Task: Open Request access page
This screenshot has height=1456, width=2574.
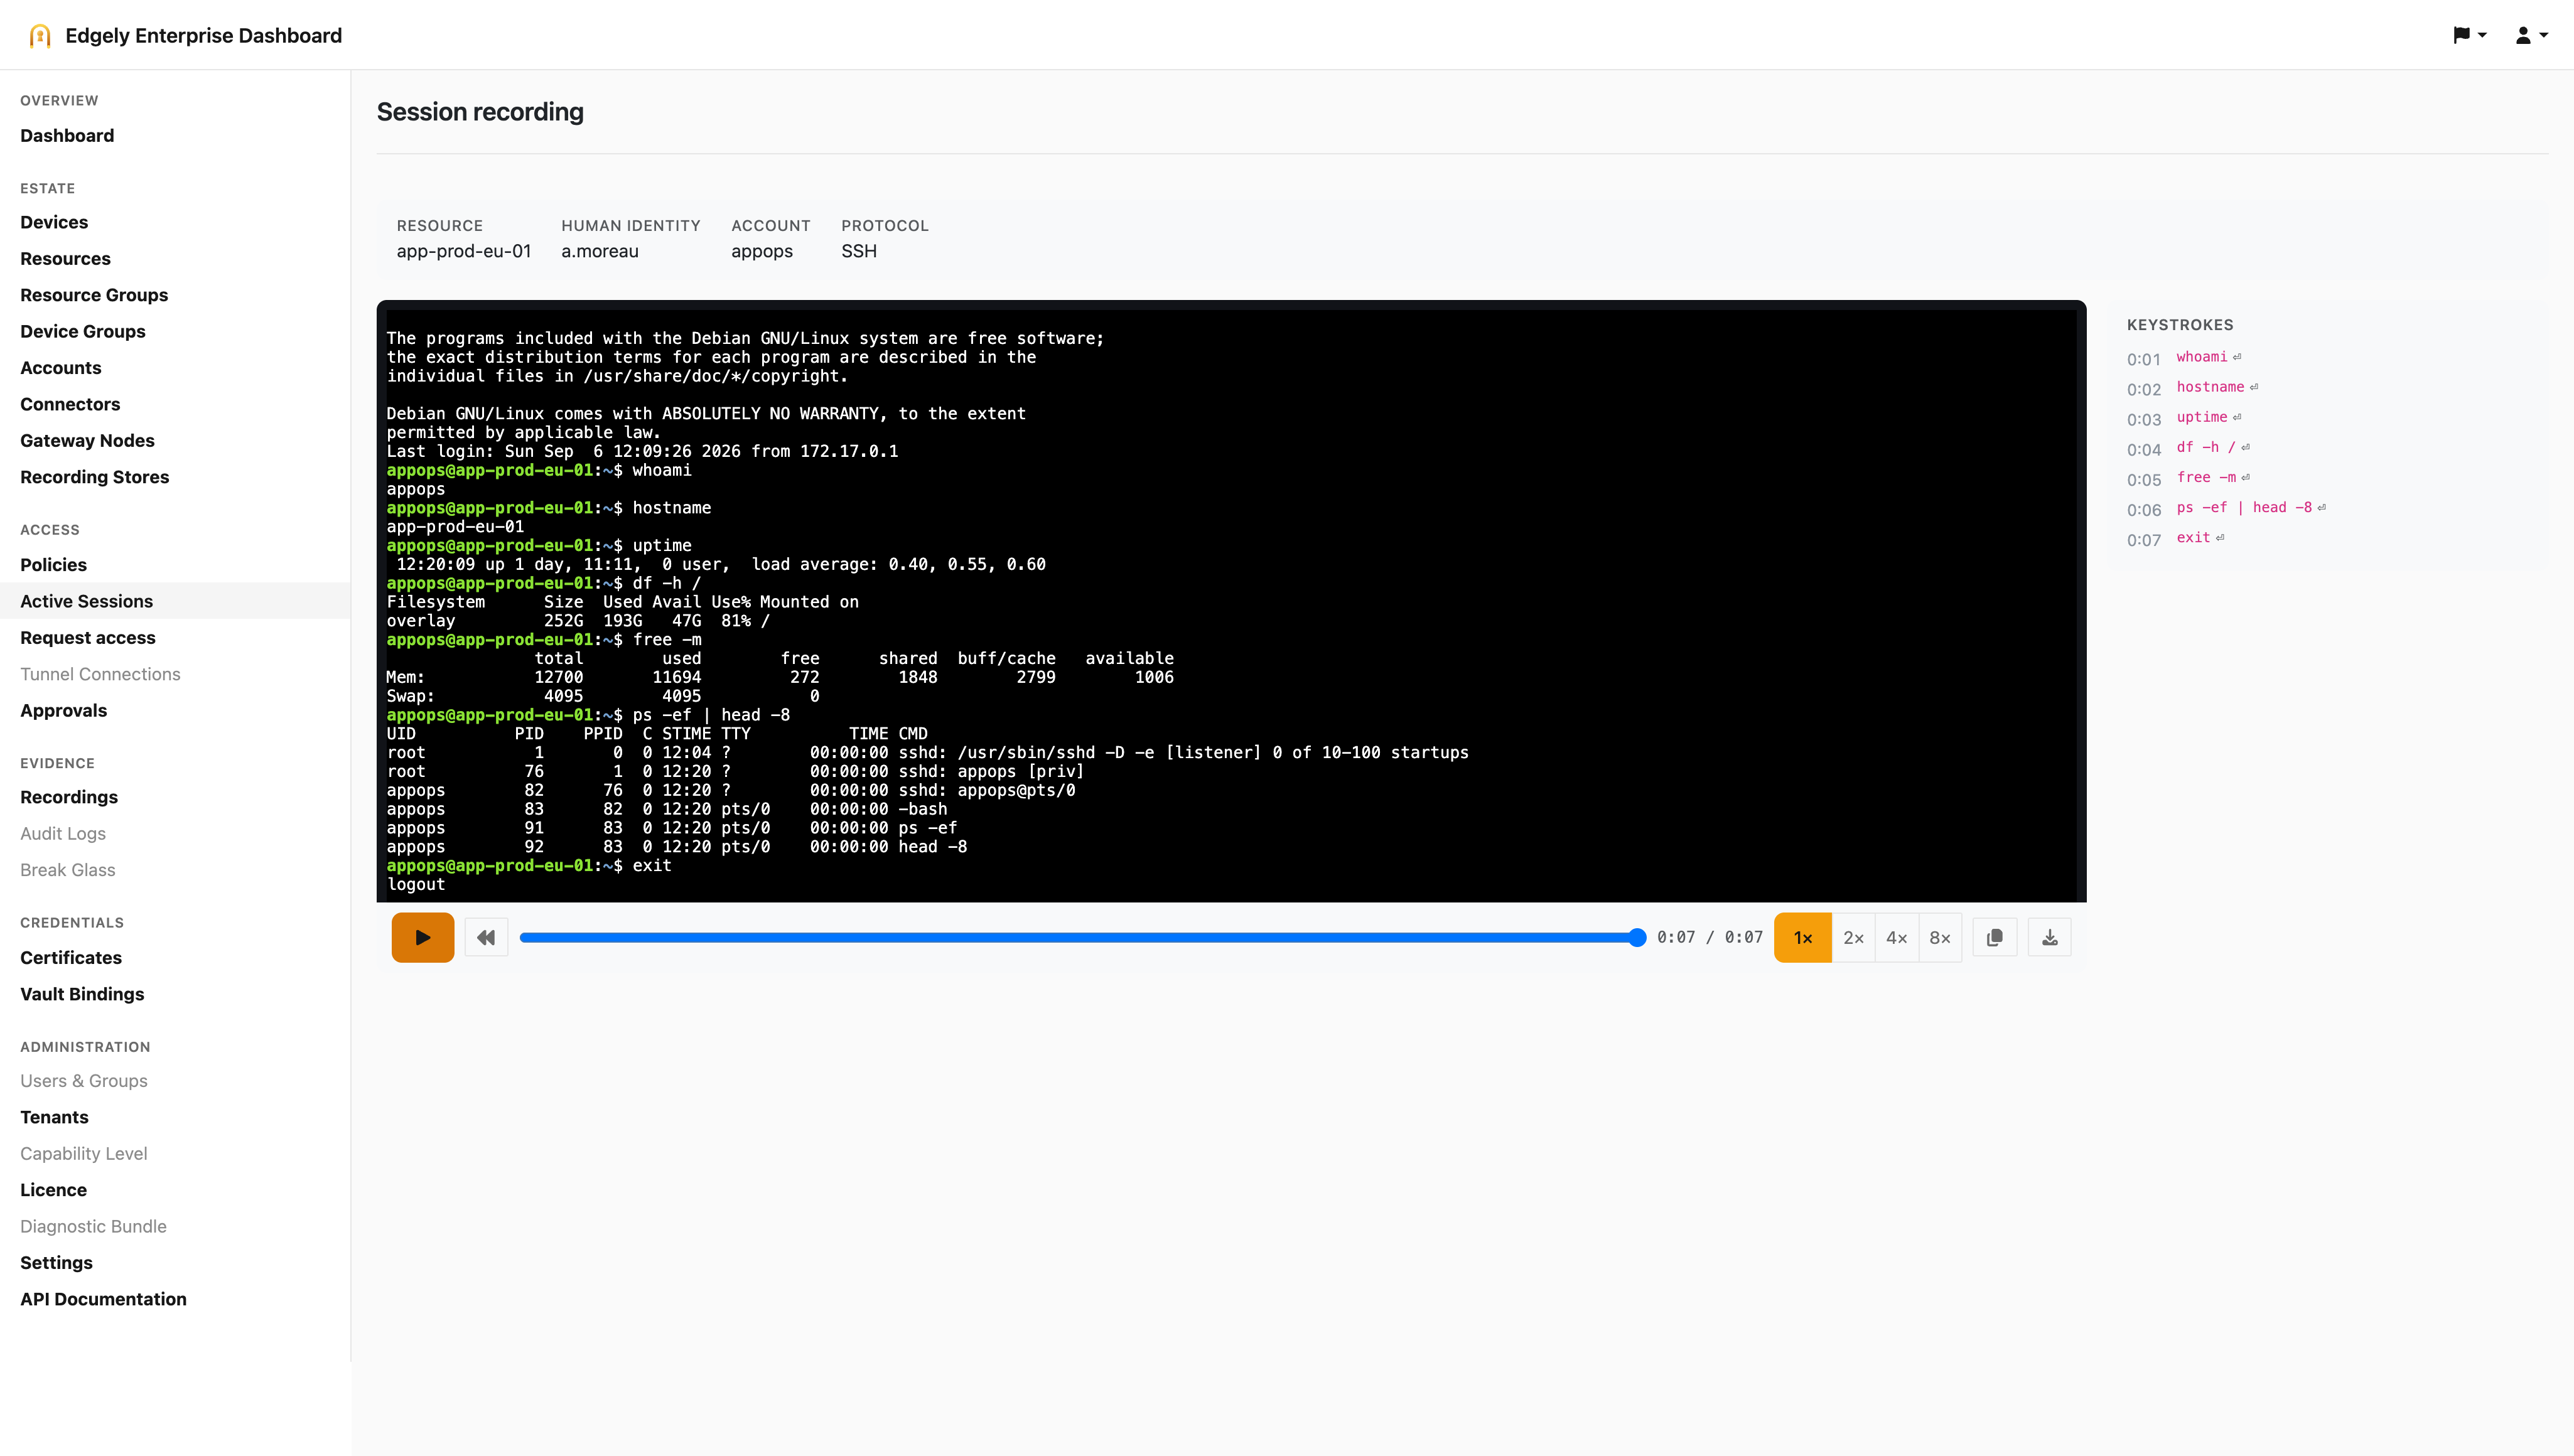Action: [88, 638]
